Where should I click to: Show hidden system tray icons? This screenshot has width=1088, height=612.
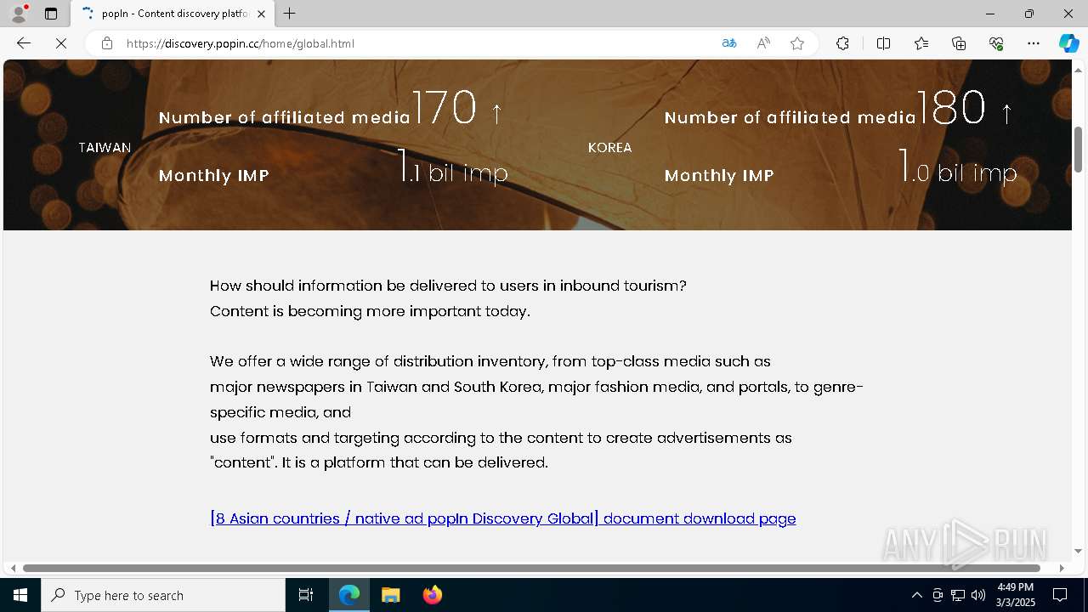pos(916,595)
